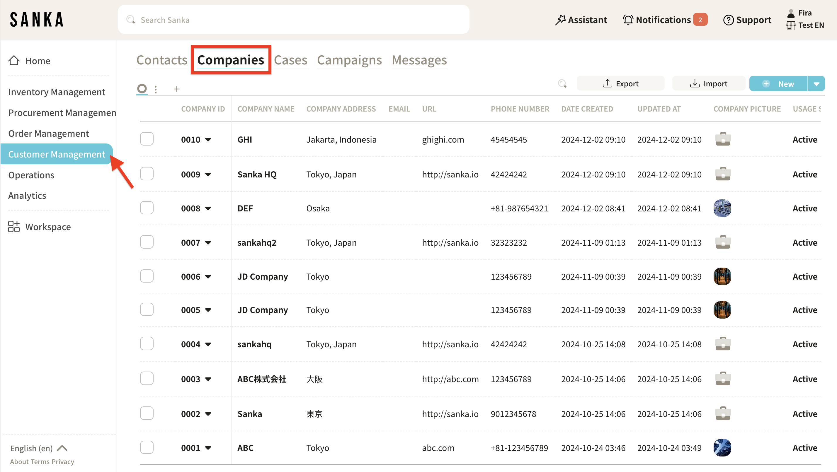Click the Support question mark icon
The image size is (837, 472).
pyautogui.click(x=728, y=20)
